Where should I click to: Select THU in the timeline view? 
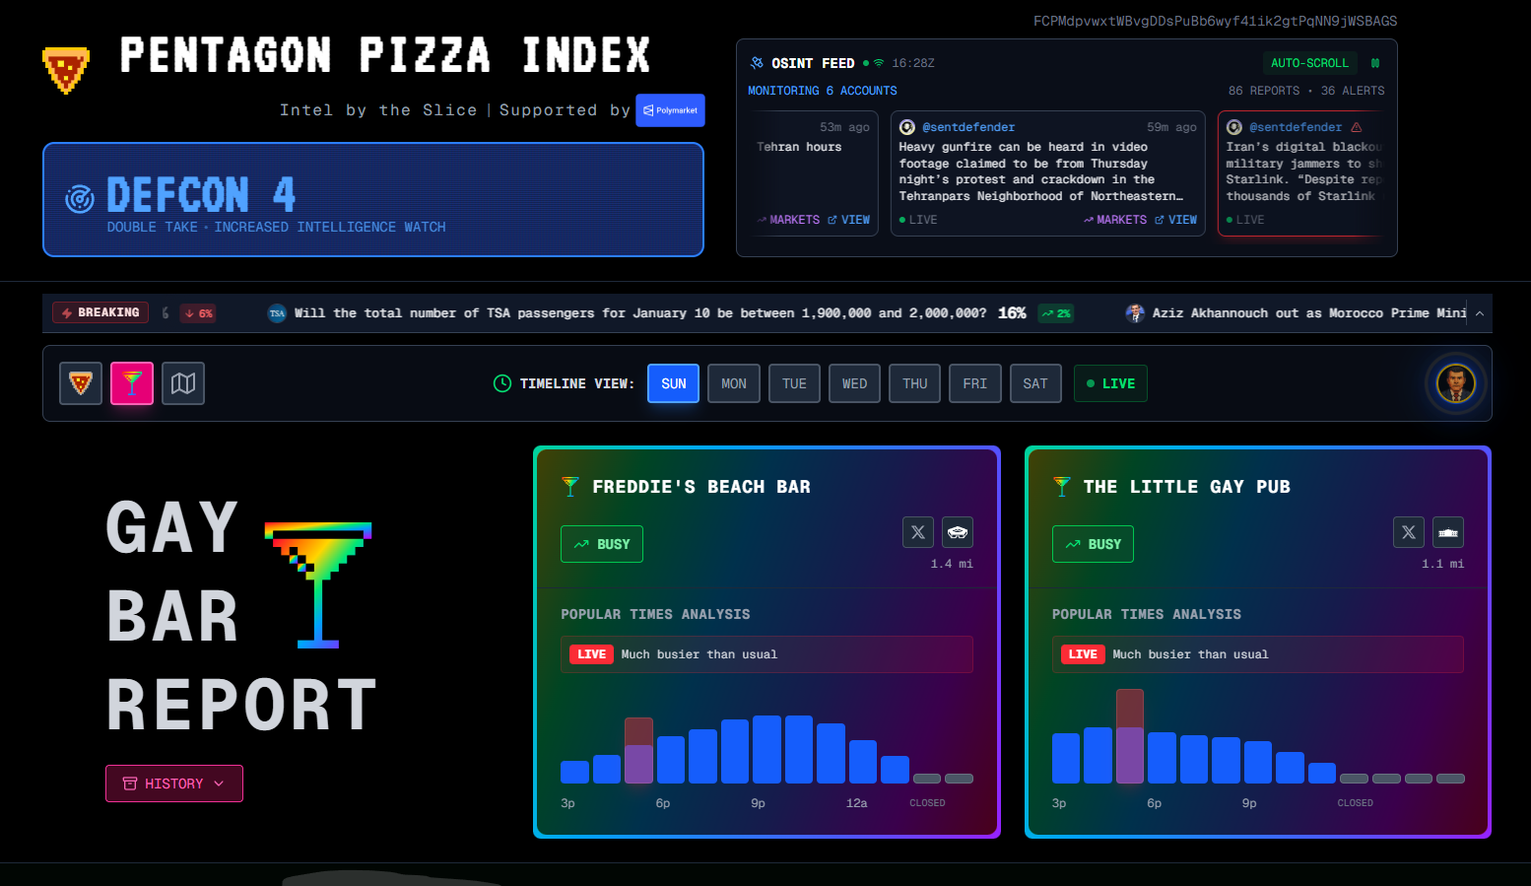(915, 383)
